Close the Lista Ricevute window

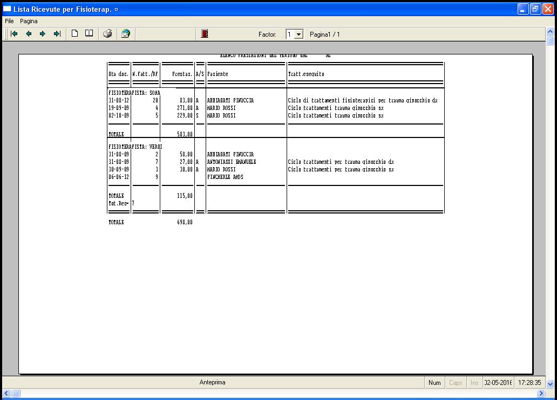tap(548, 9)
